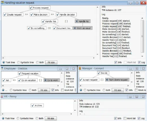Viewport: 147px width, 121px height.
Task: Click the log scrollbar down arrow
Action: click(x=142, y=56)
